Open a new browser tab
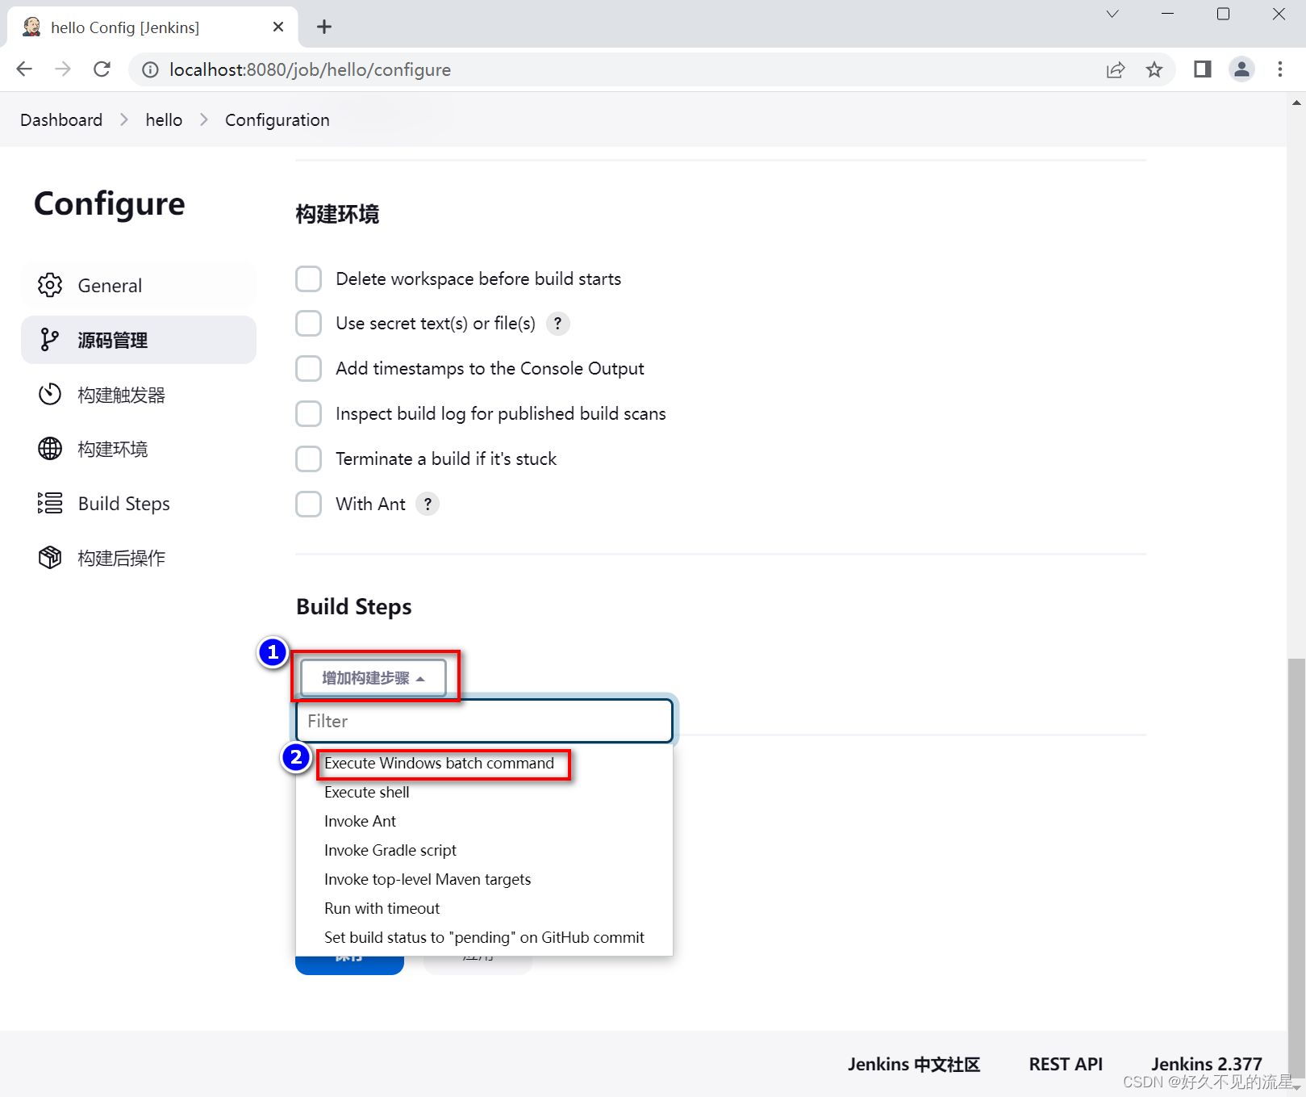1306x1097 pixels. tap(324, 27)
